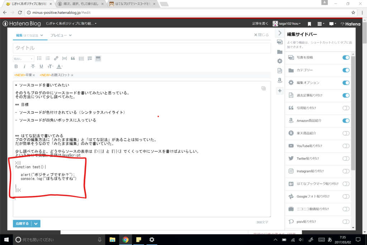This screenshot has width=367, height=245.
Task: Open the photo upload panel icon
Action: pyautogui.click(x=280, y=42)
